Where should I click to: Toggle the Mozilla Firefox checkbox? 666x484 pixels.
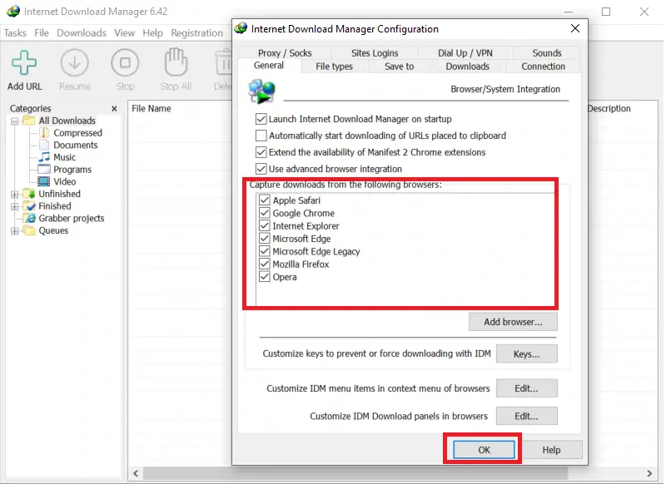[265, 264]
